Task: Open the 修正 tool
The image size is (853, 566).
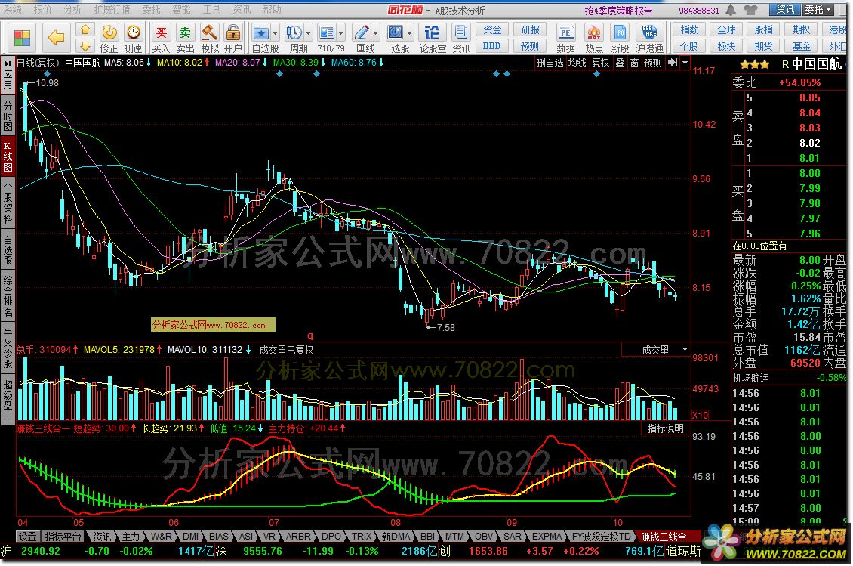Action: click(x=109, y=38)
